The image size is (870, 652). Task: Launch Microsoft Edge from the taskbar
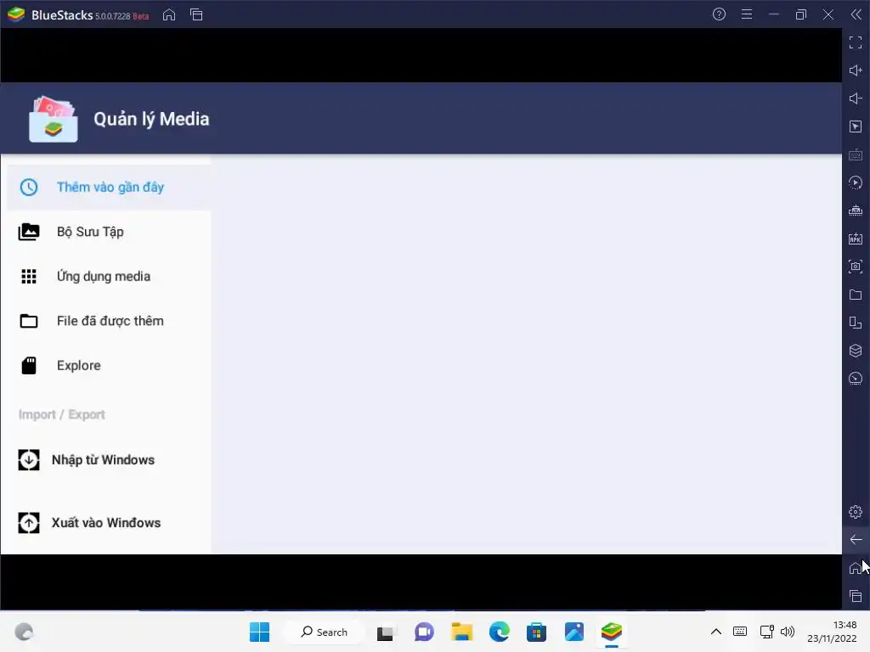coord(500,632)
